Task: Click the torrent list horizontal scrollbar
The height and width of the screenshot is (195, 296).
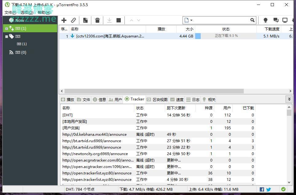Action: pos(154,91)
